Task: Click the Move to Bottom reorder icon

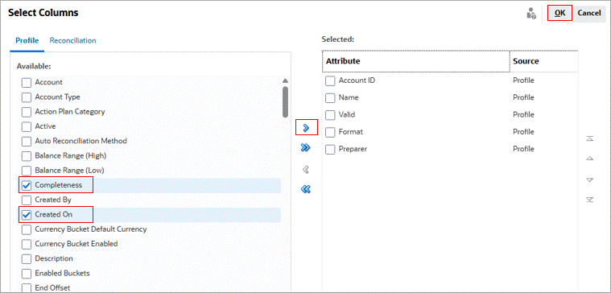Action: coord(590,200)
